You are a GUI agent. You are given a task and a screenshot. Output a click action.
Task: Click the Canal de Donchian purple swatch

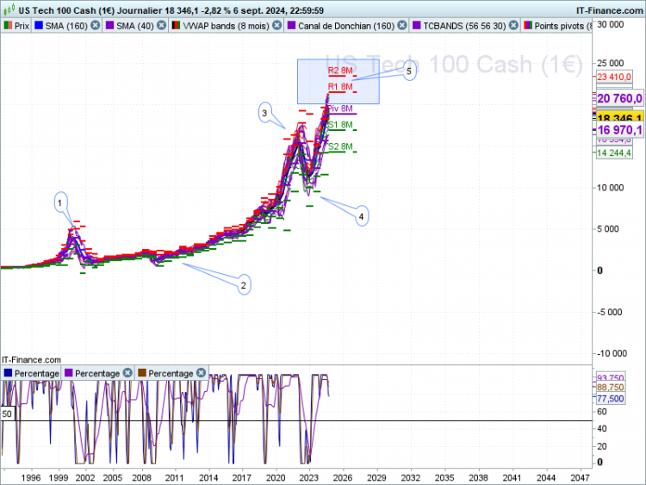(x=291, y=26)
